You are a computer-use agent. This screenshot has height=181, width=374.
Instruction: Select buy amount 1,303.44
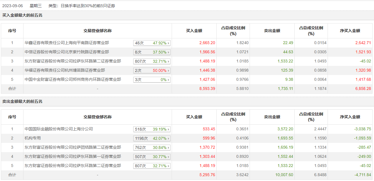coord(207,157)
